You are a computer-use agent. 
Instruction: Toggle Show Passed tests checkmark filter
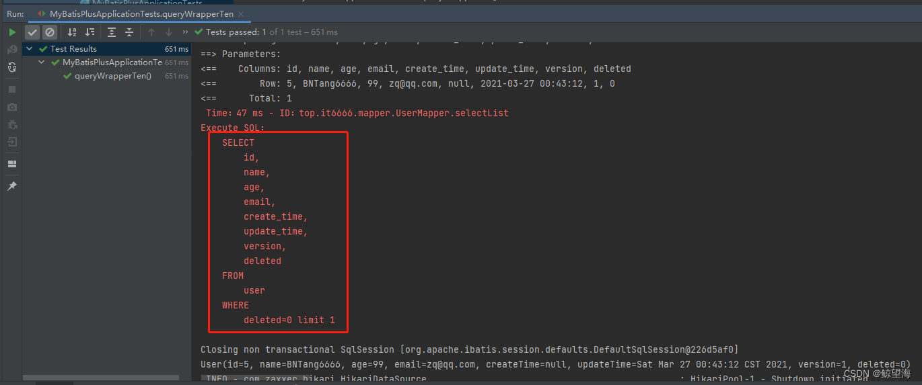(32, 32)
